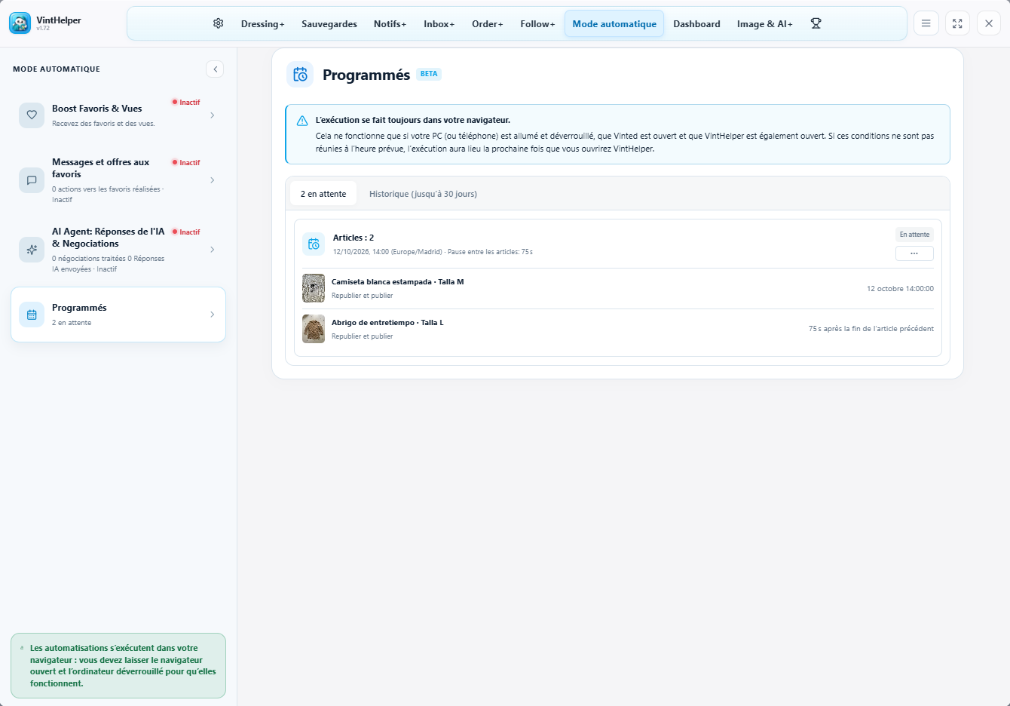This screenshot has width=1010, height=706.
Task: Click the green automatisations notice at bottom
Action: click(x=118, y=666)
